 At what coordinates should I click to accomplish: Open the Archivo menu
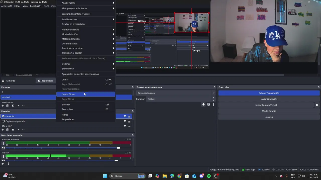point(7,6)
